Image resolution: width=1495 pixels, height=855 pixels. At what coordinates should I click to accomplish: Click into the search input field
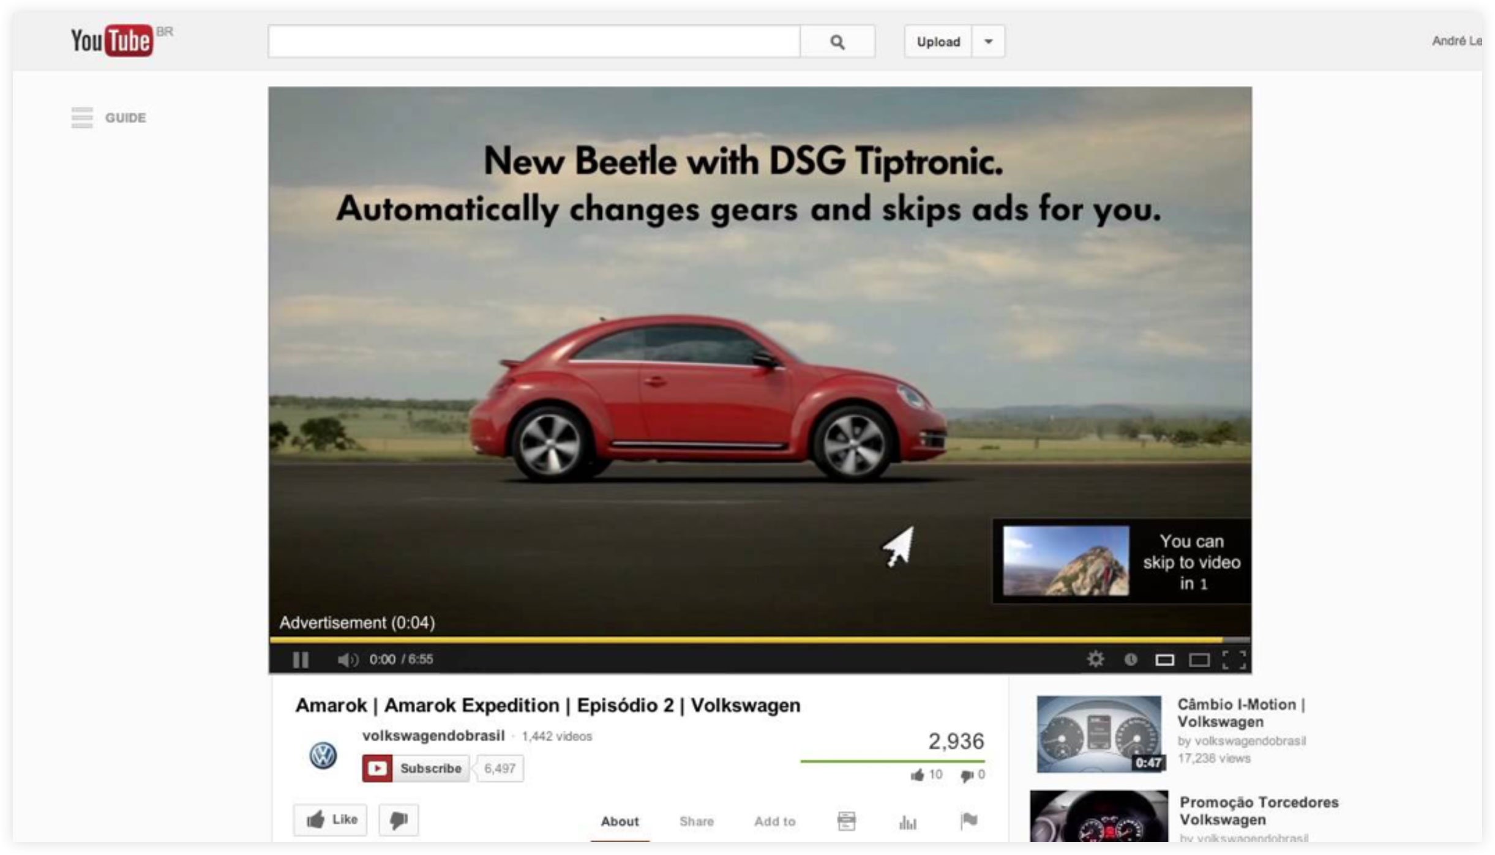click(534, 42)
